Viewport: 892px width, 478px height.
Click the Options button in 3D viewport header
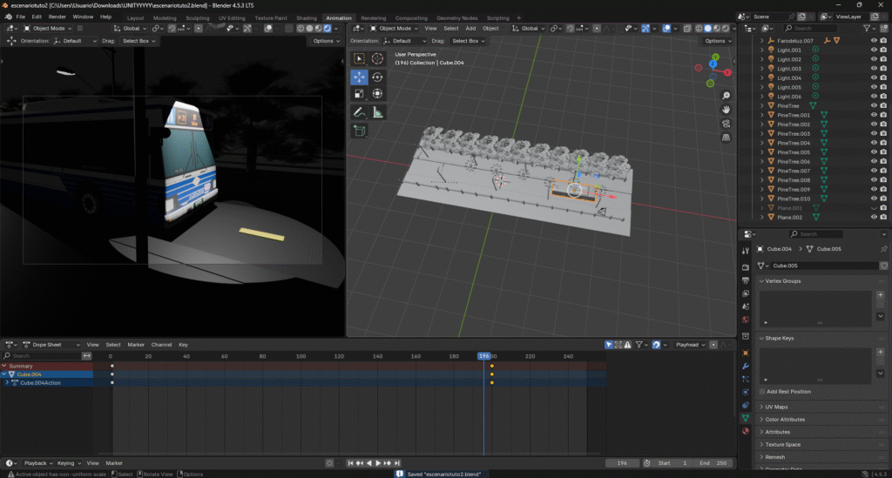click(718, 41)
